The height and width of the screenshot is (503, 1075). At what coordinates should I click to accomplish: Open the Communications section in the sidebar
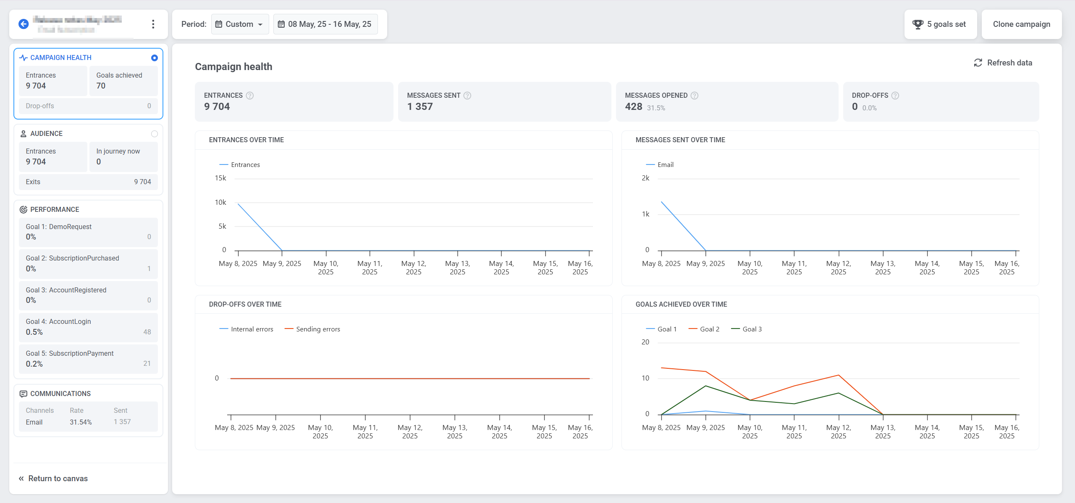[60, 394]
